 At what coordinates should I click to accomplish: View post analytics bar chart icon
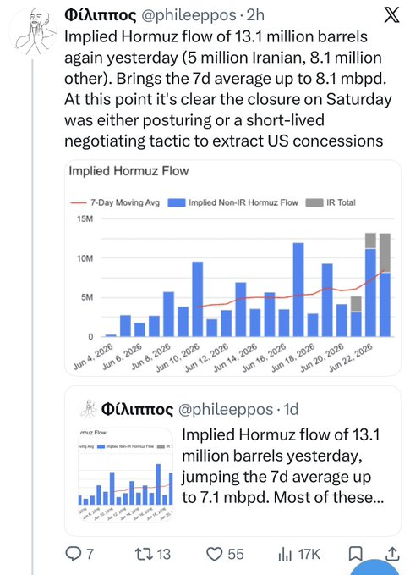point(285,554)
